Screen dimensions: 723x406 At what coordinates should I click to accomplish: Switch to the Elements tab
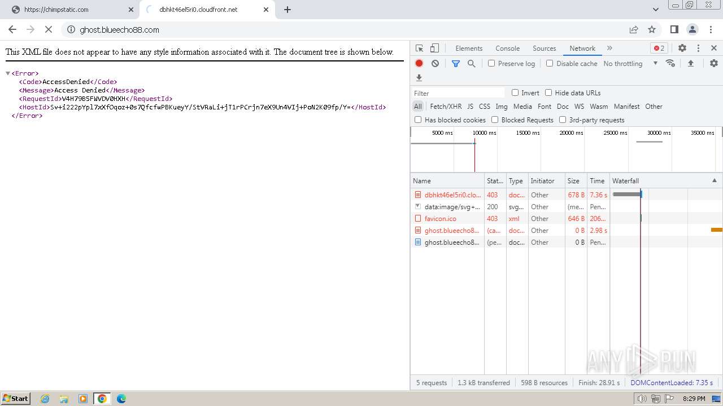tap(469, 48)
